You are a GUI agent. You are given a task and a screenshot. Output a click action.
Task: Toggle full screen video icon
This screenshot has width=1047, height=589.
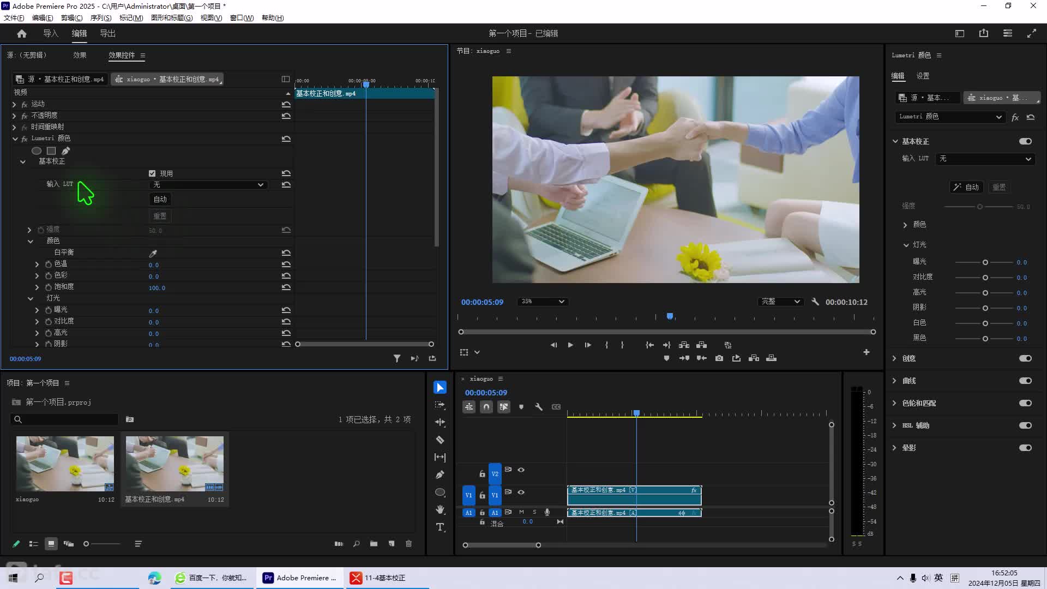click(1032, 33)
